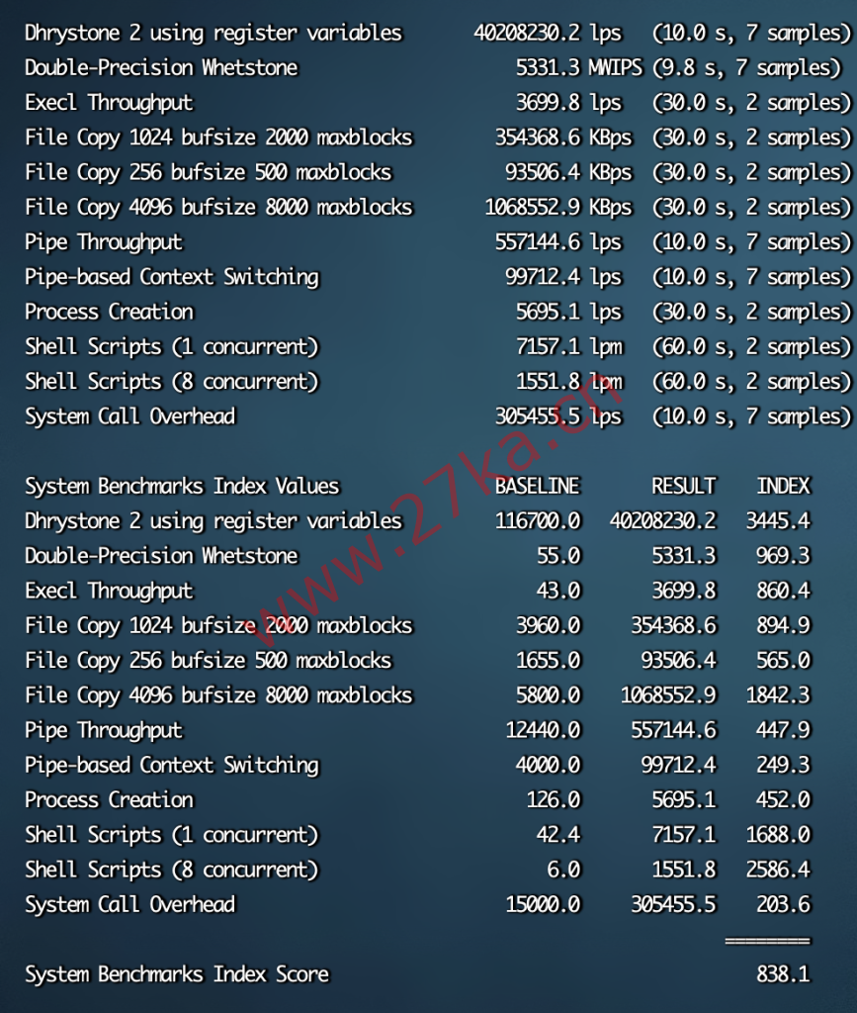Select baseline value 5800.0

(548, 695)
